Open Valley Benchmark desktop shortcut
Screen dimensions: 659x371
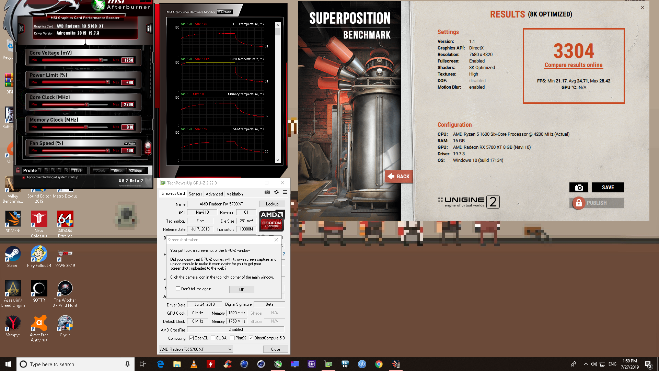13,190
